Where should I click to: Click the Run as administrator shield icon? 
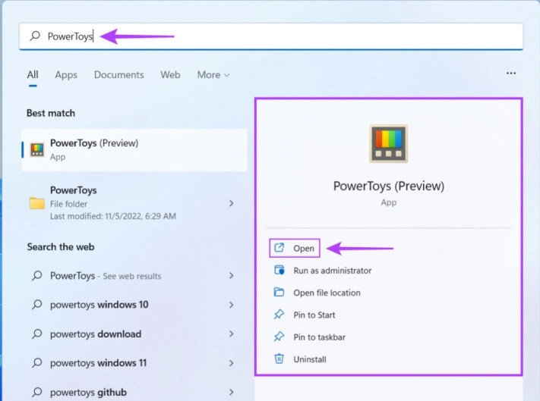tap(279, 270)
